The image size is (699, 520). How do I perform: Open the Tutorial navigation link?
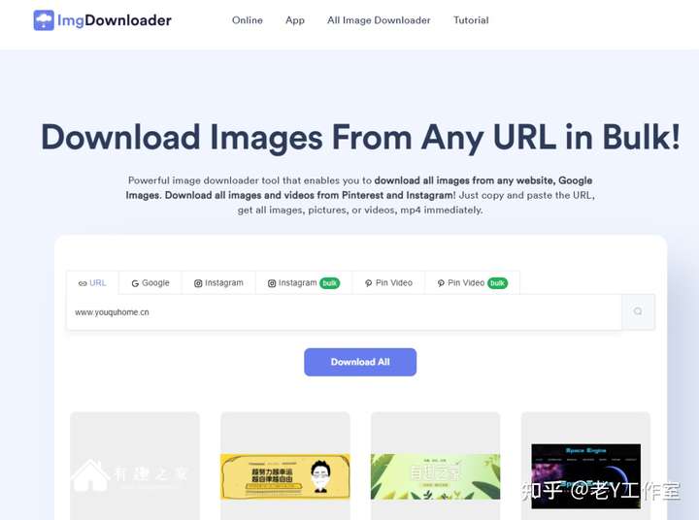[471, 20]
